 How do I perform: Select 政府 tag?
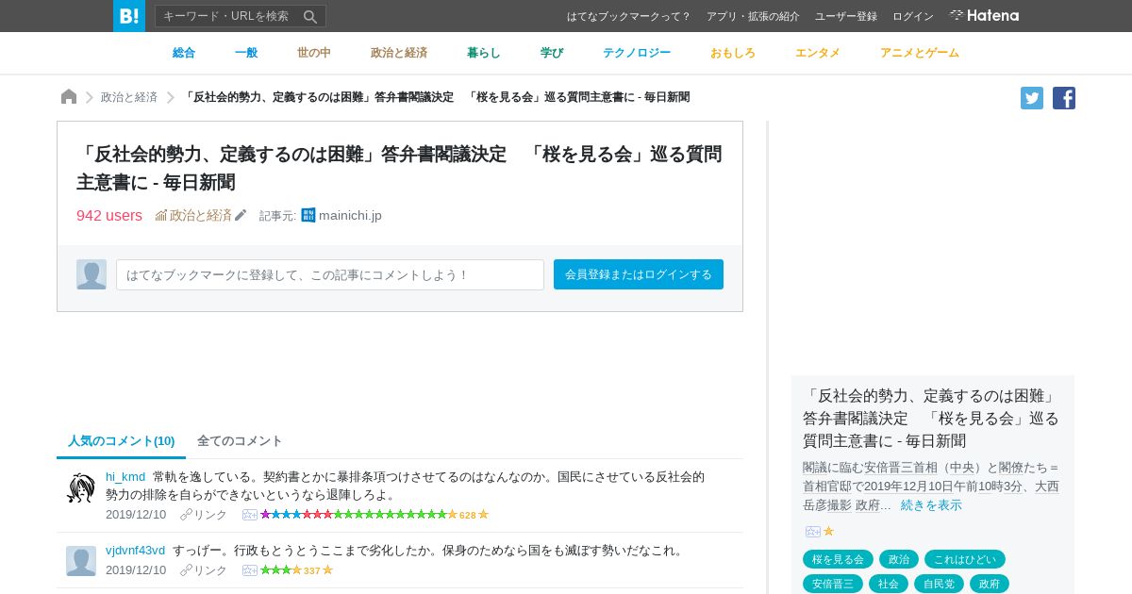click(990, 584)
